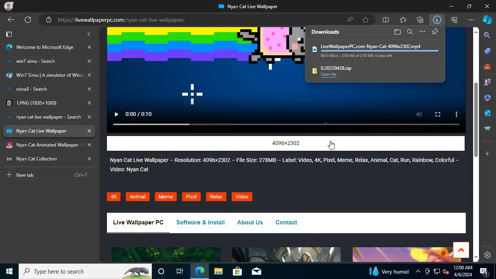Viewport: 496px width, 279px height.
Task: Mute the video player volume
Action: 419,114
